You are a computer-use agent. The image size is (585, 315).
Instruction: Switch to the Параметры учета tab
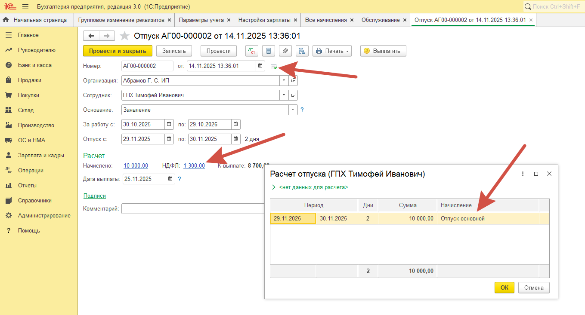[x=201, y=20]
